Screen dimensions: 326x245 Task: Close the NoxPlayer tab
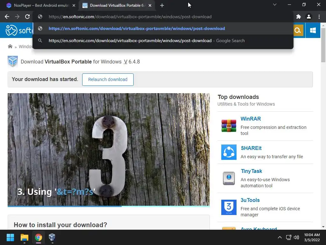74,5
